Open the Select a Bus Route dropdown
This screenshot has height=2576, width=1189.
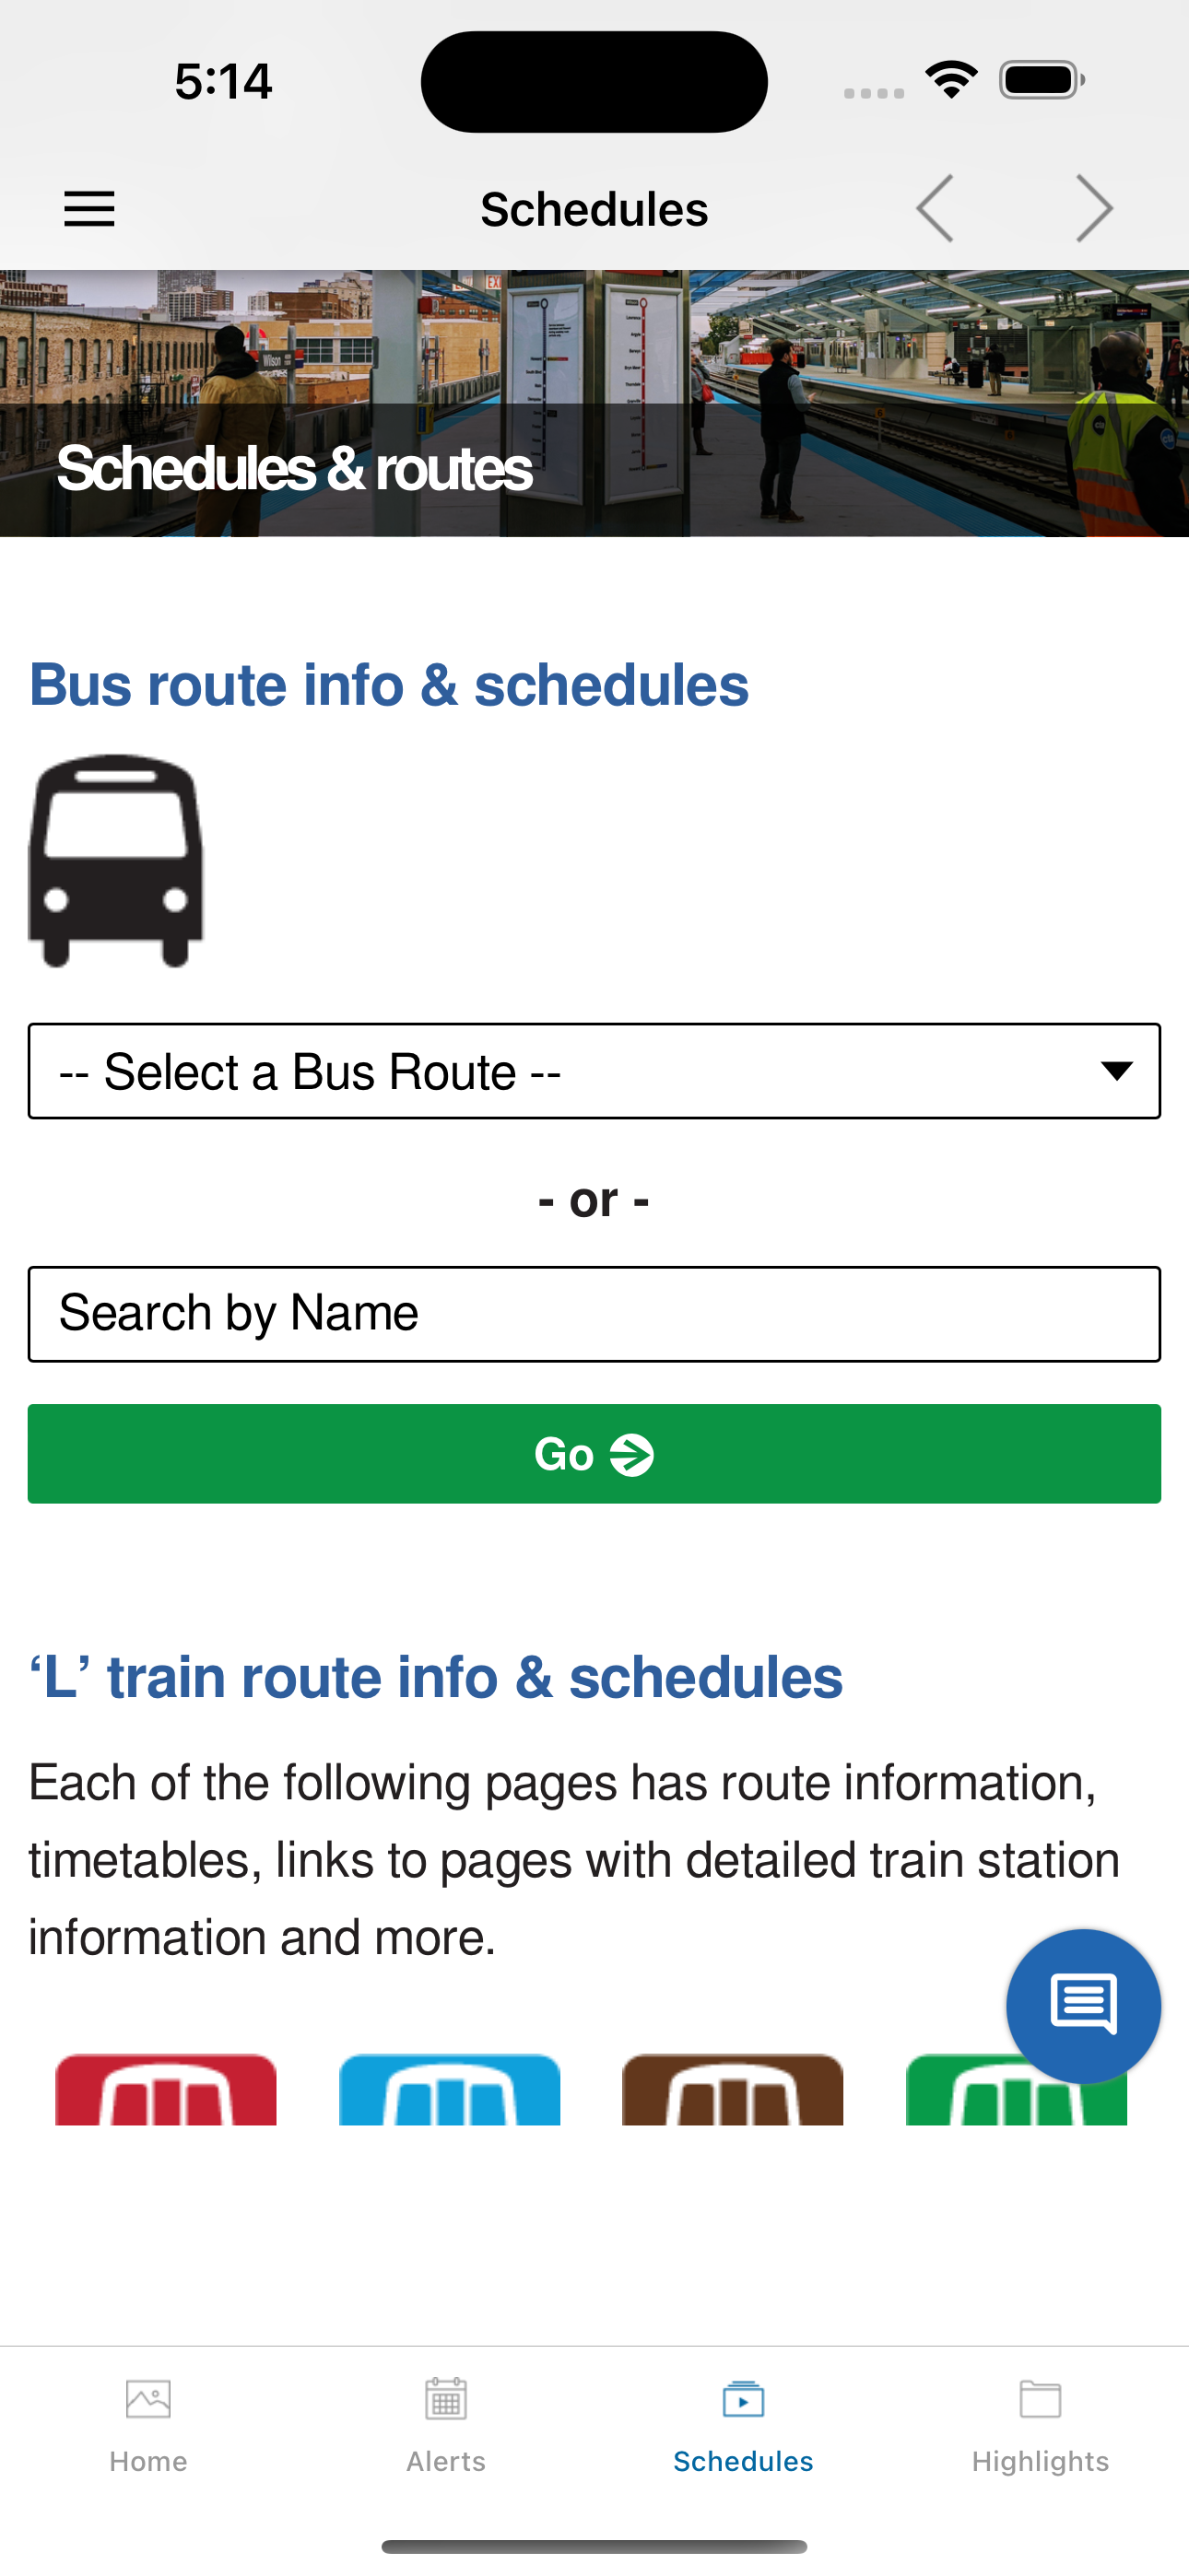tap(594, 1071)
